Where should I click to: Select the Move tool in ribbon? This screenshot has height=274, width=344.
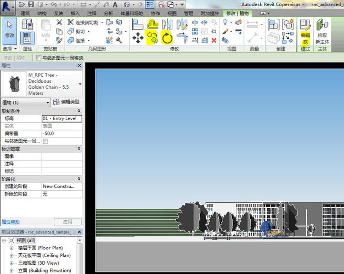pos(138,37)
